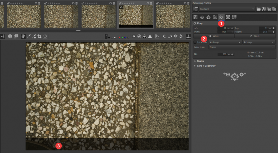The image size is (278, 153).
Task: Click the crop Height input field
Action: [x=263, y=32]
